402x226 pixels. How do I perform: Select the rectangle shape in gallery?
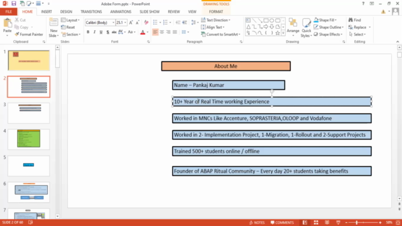(266, 21)
